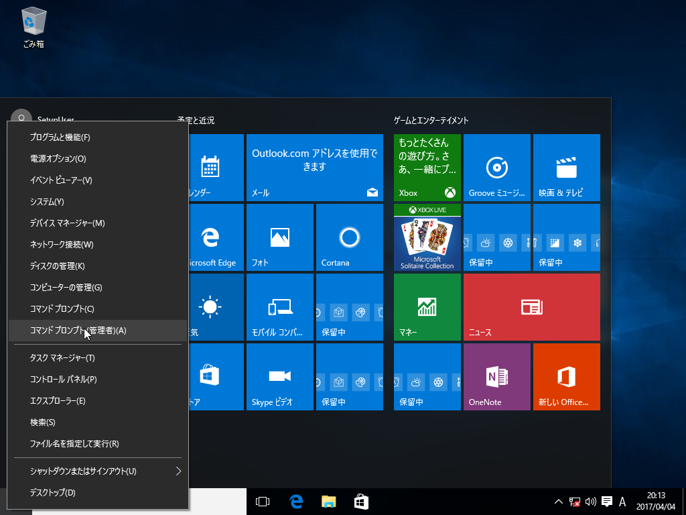
Task: Select エクスプローラー(E) from the menu
Action: (98, 401)
